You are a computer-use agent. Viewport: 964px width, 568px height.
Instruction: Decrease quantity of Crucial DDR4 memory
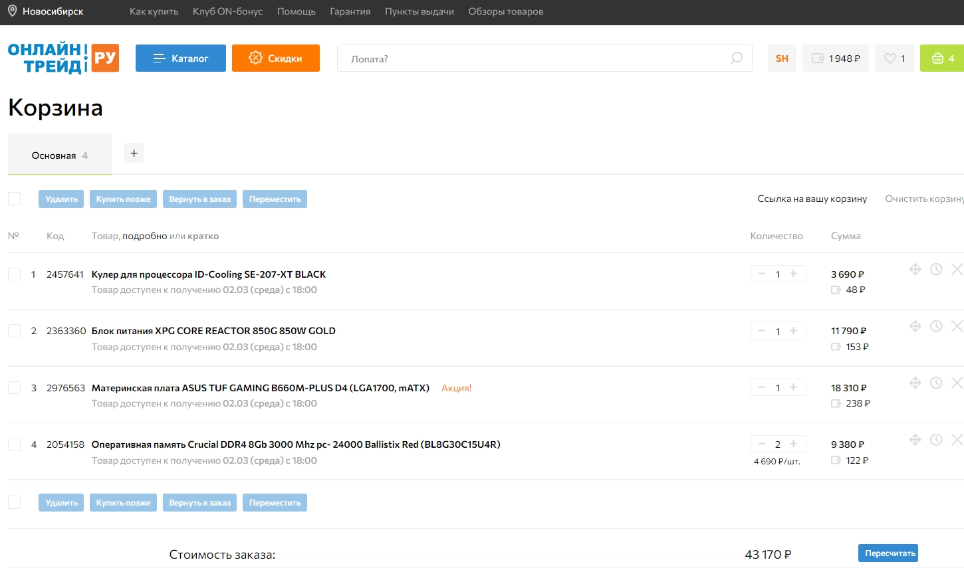tap(762, 444)
